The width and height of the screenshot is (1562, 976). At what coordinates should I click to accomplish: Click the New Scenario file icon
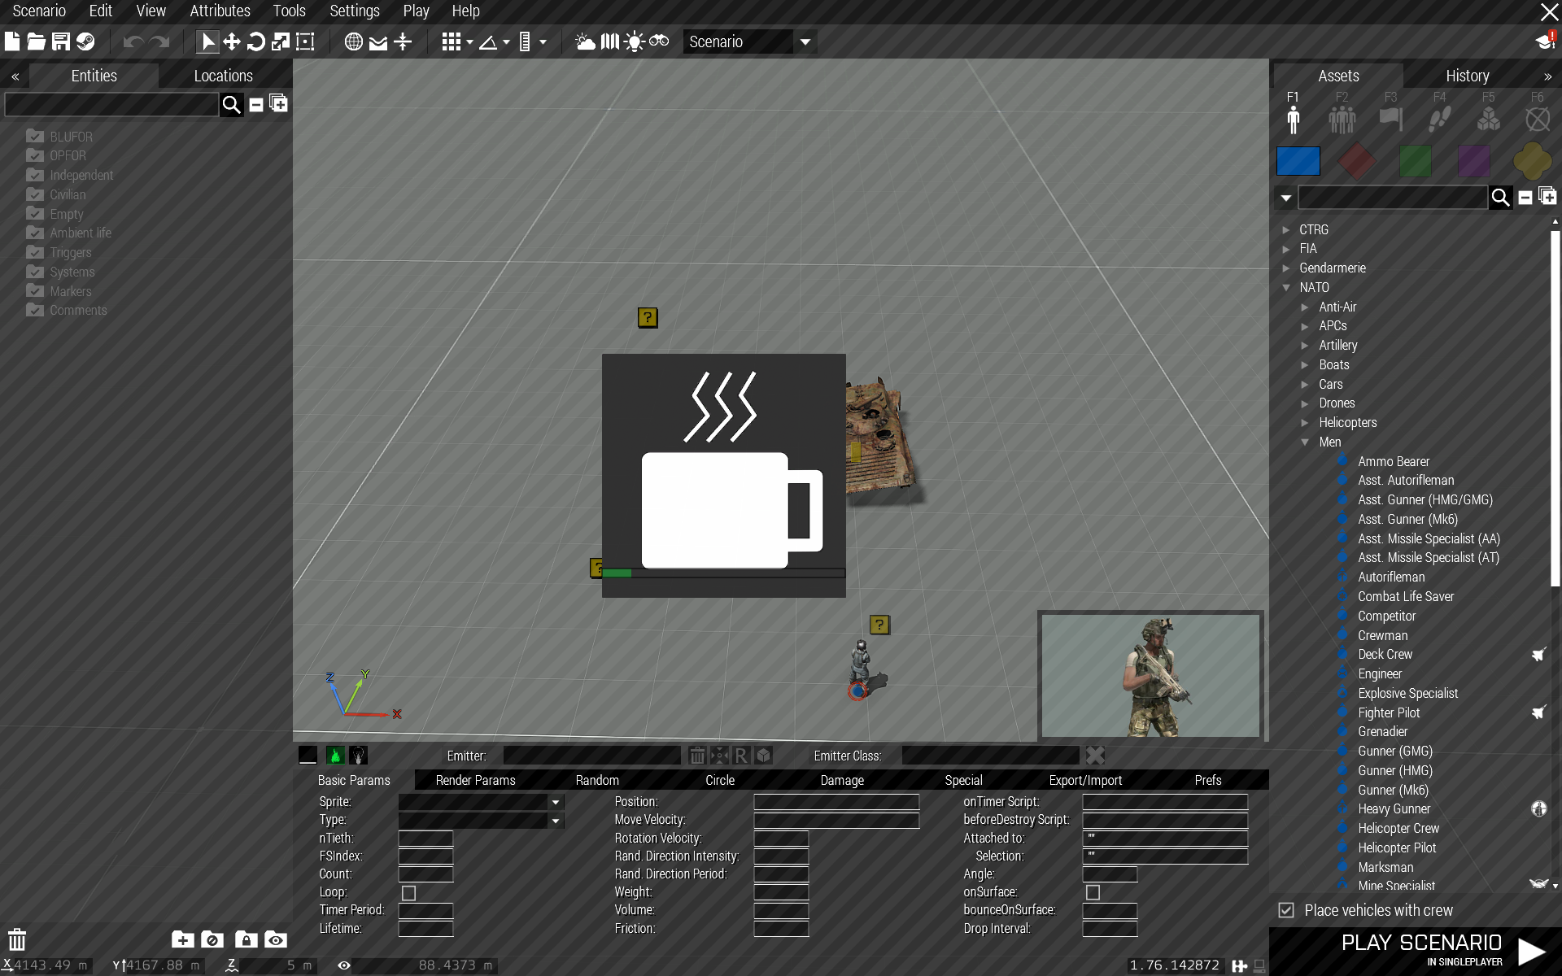12,41
